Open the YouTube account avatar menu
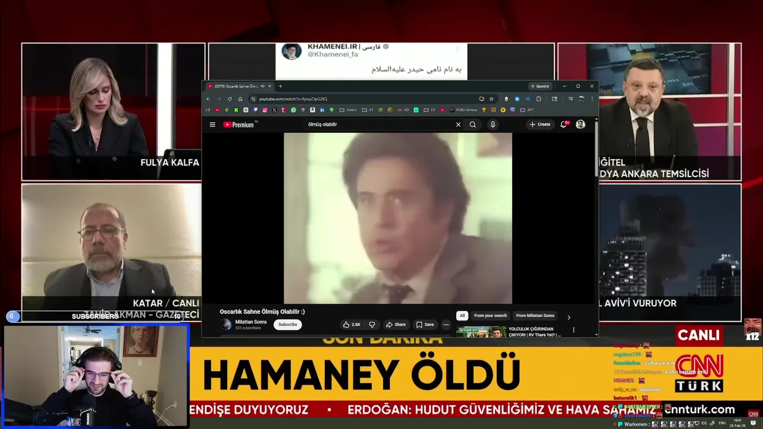Viewport: 763px width, 429px height. coord(581,125)
